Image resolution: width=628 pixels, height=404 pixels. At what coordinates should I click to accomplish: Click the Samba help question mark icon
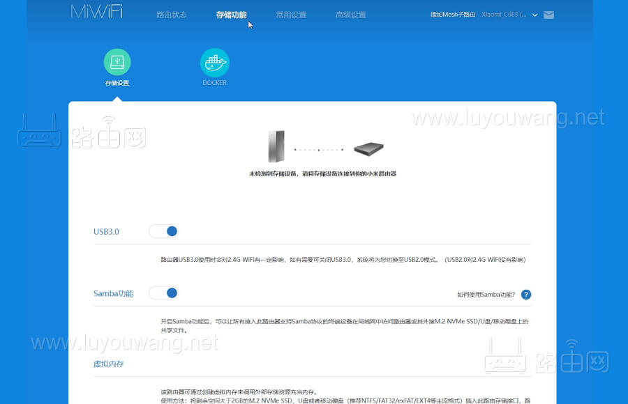pyautogui.click(x=527, y=294)
